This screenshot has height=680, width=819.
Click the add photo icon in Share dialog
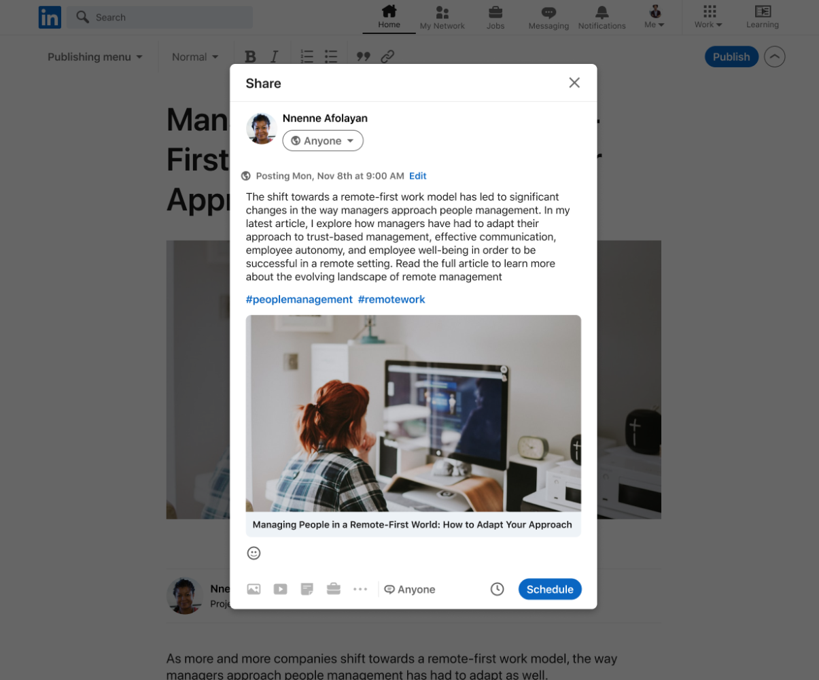[254, 590]
